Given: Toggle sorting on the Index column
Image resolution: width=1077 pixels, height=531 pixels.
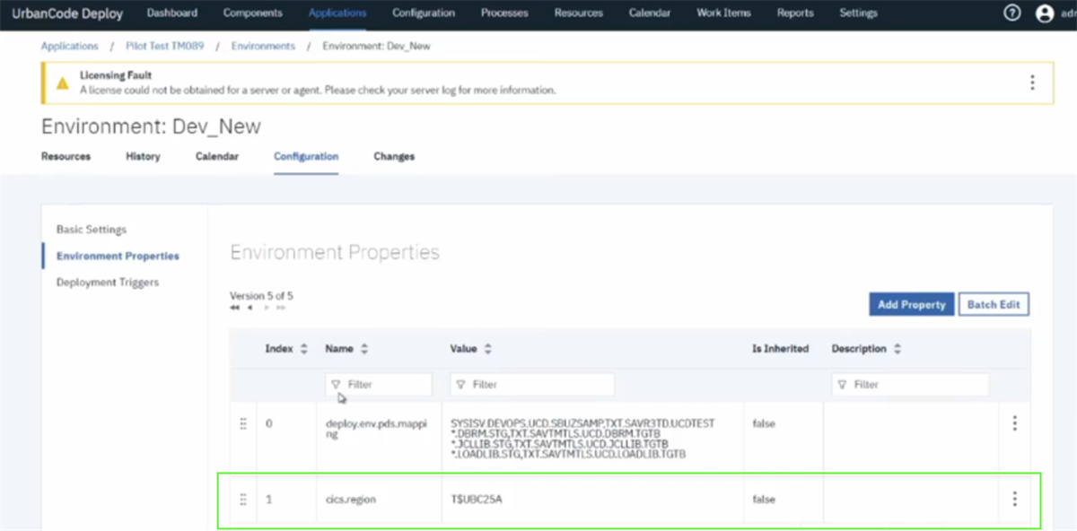Looking at the screenshot, I should pyautogui.click(x=302, y=349).
